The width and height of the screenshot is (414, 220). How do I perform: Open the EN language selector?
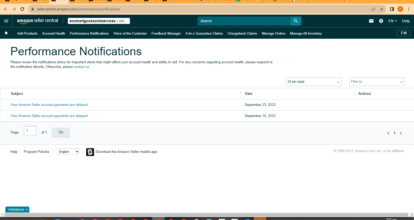[393, 21]
